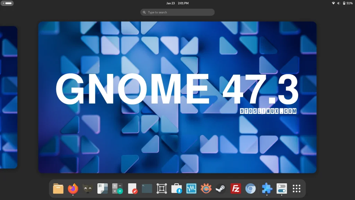Launch System Monitor from the dock
Screen dimensions: 355x200
tap(191, 189)
